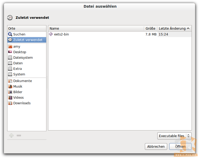Screen dimensions: 199x158
Task: Click the plus add-bookmark icon
Action: 11,136
